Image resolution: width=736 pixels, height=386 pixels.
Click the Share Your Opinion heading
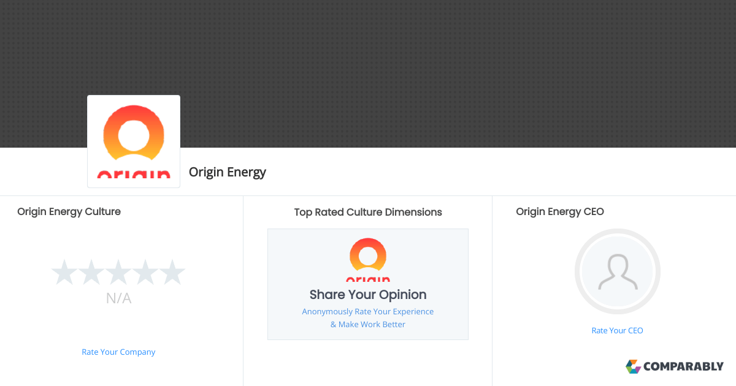point(368,295)
